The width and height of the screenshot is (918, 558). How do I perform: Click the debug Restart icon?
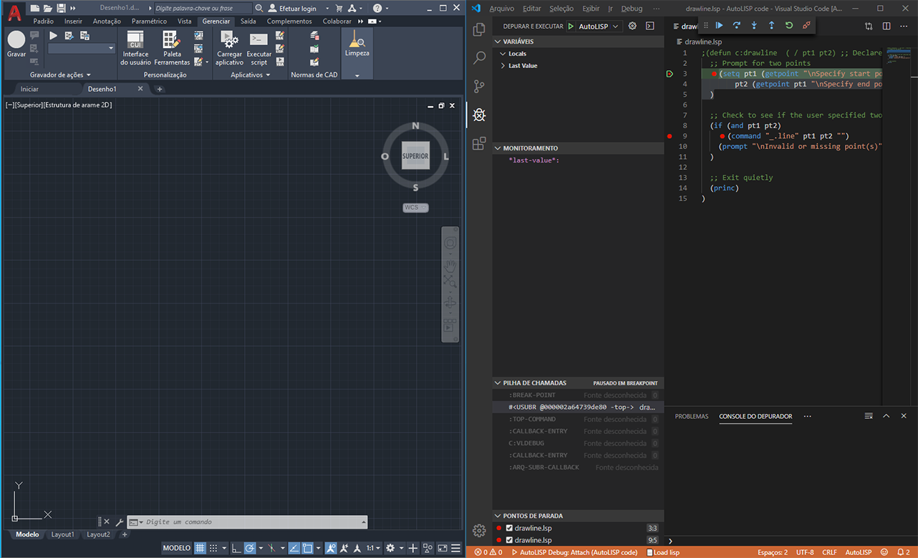[x=788, y=26]
